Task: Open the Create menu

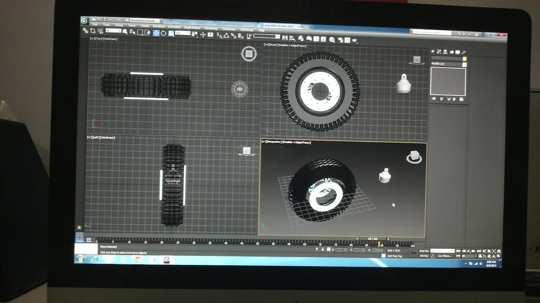Action: click(145, 26)
